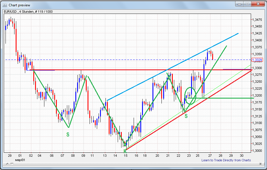Click the date label 25 on time axis
This screenshot has height=170, width=267.
coord(197,156)
